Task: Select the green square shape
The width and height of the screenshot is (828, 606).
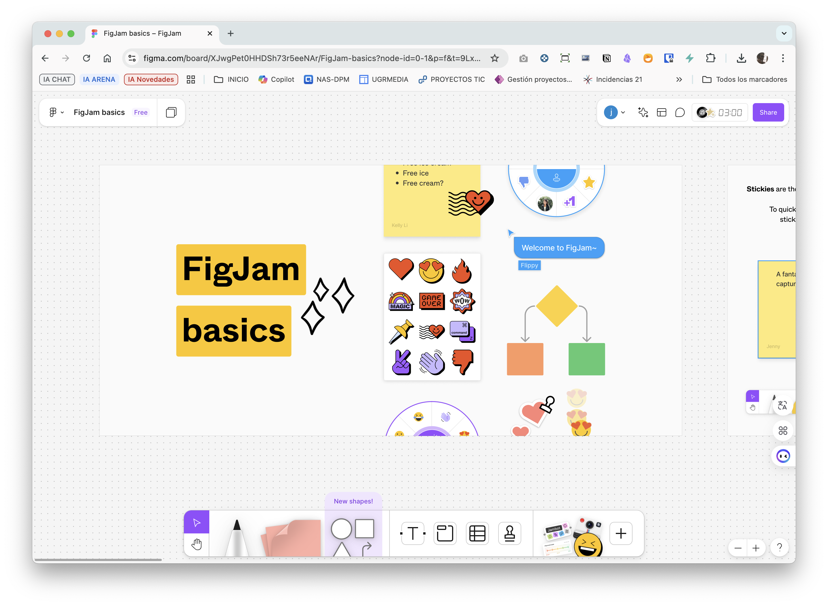Action: 586,359
